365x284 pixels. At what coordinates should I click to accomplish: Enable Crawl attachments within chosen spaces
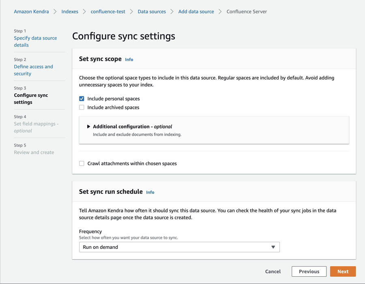pos(82,164)
